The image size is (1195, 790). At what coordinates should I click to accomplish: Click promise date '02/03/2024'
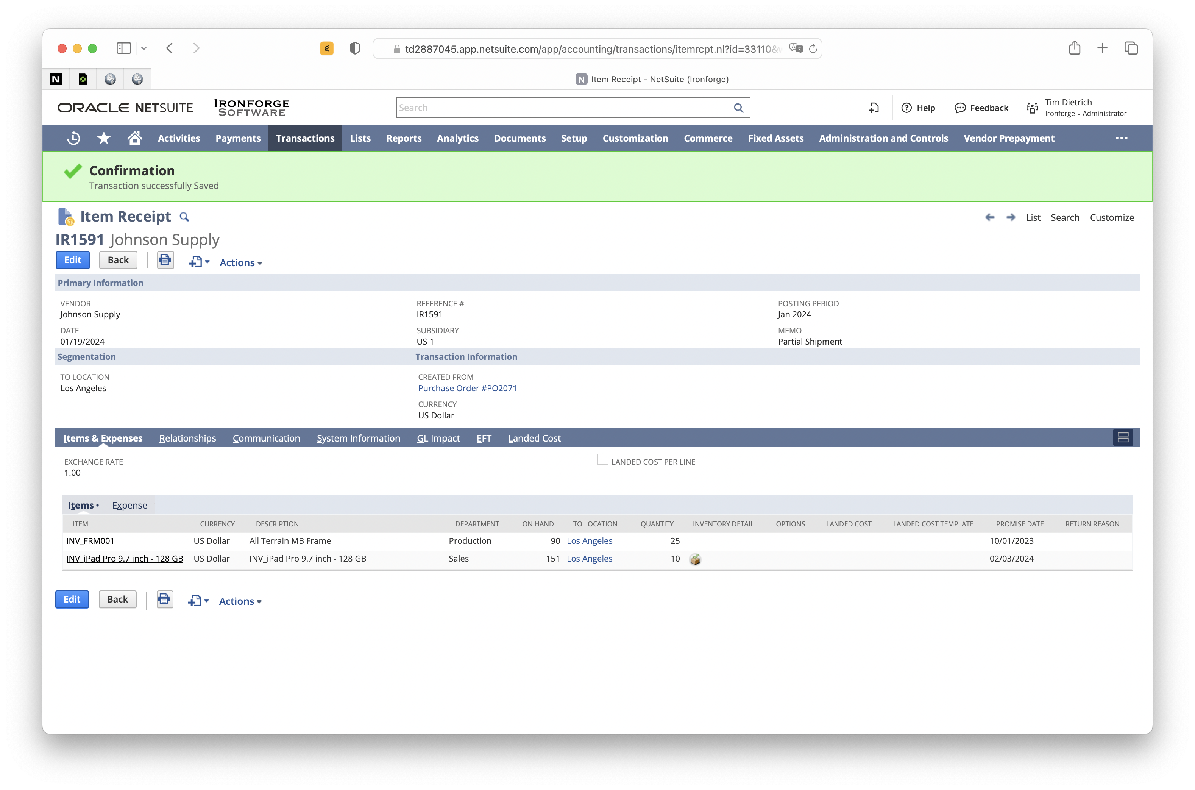1011,558
